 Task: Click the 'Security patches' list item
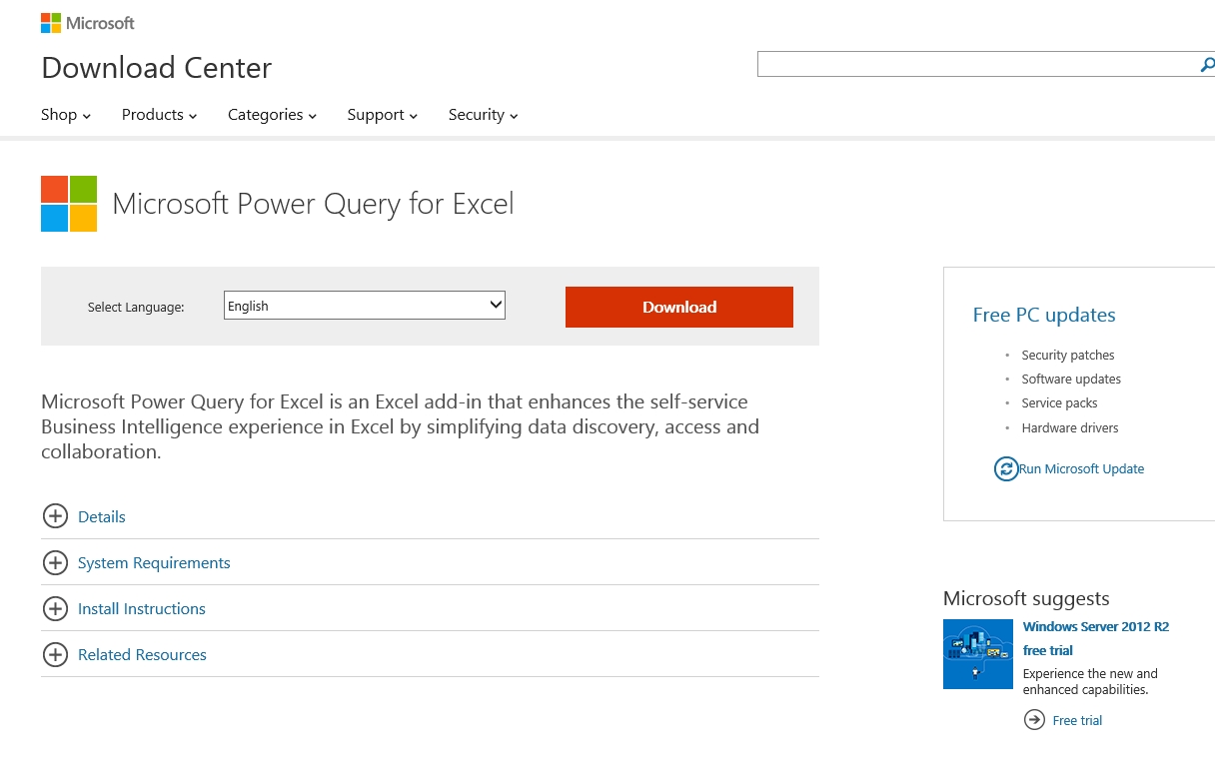[1067, 355]
